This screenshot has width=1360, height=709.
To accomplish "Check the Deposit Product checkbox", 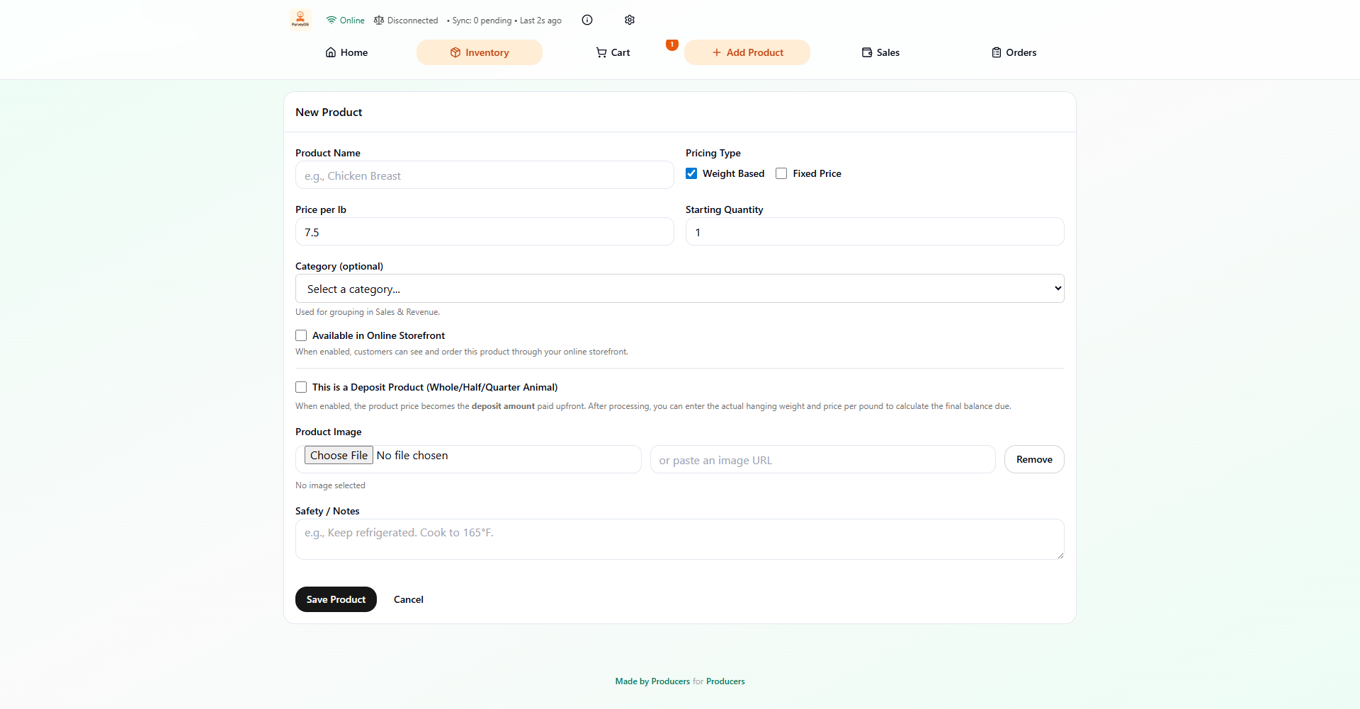I will [x=301, y=387].
